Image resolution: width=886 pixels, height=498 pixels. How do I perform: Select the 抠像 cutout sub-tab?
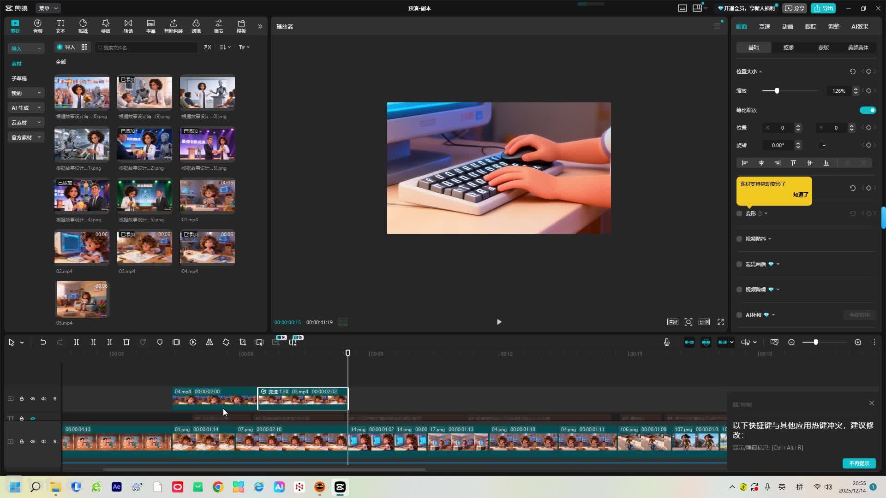(789, 47)
